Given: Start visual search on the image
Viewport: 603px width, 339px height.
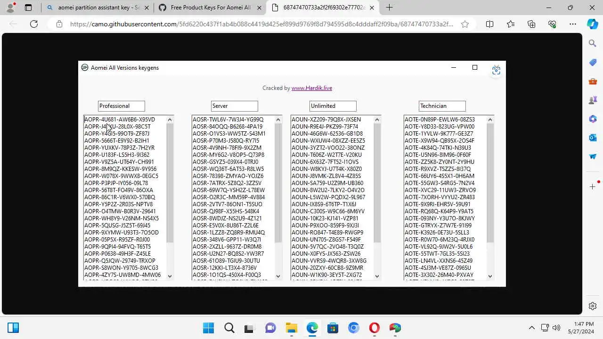Looking at the screenshot, I should 496,70.
